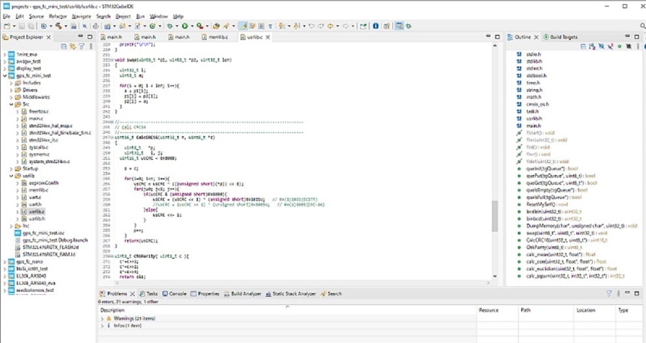This screenshot has height=343, width=646.
Task: Open the Project menu
Action: [123, 16]
